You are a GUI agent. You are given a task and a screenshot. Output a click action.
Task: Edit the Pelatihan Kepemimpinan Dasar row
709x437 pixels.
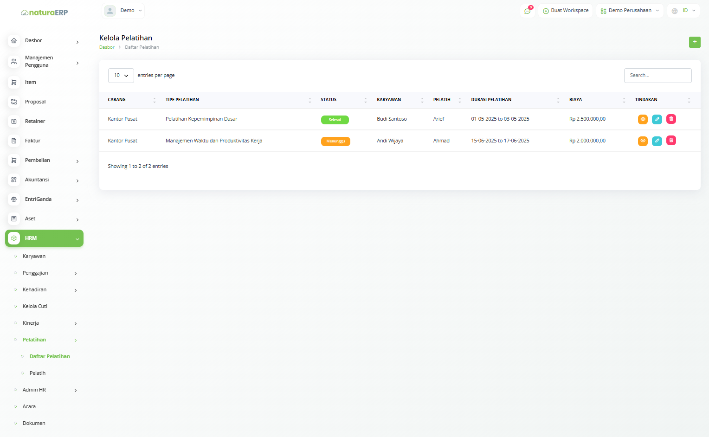657,119
